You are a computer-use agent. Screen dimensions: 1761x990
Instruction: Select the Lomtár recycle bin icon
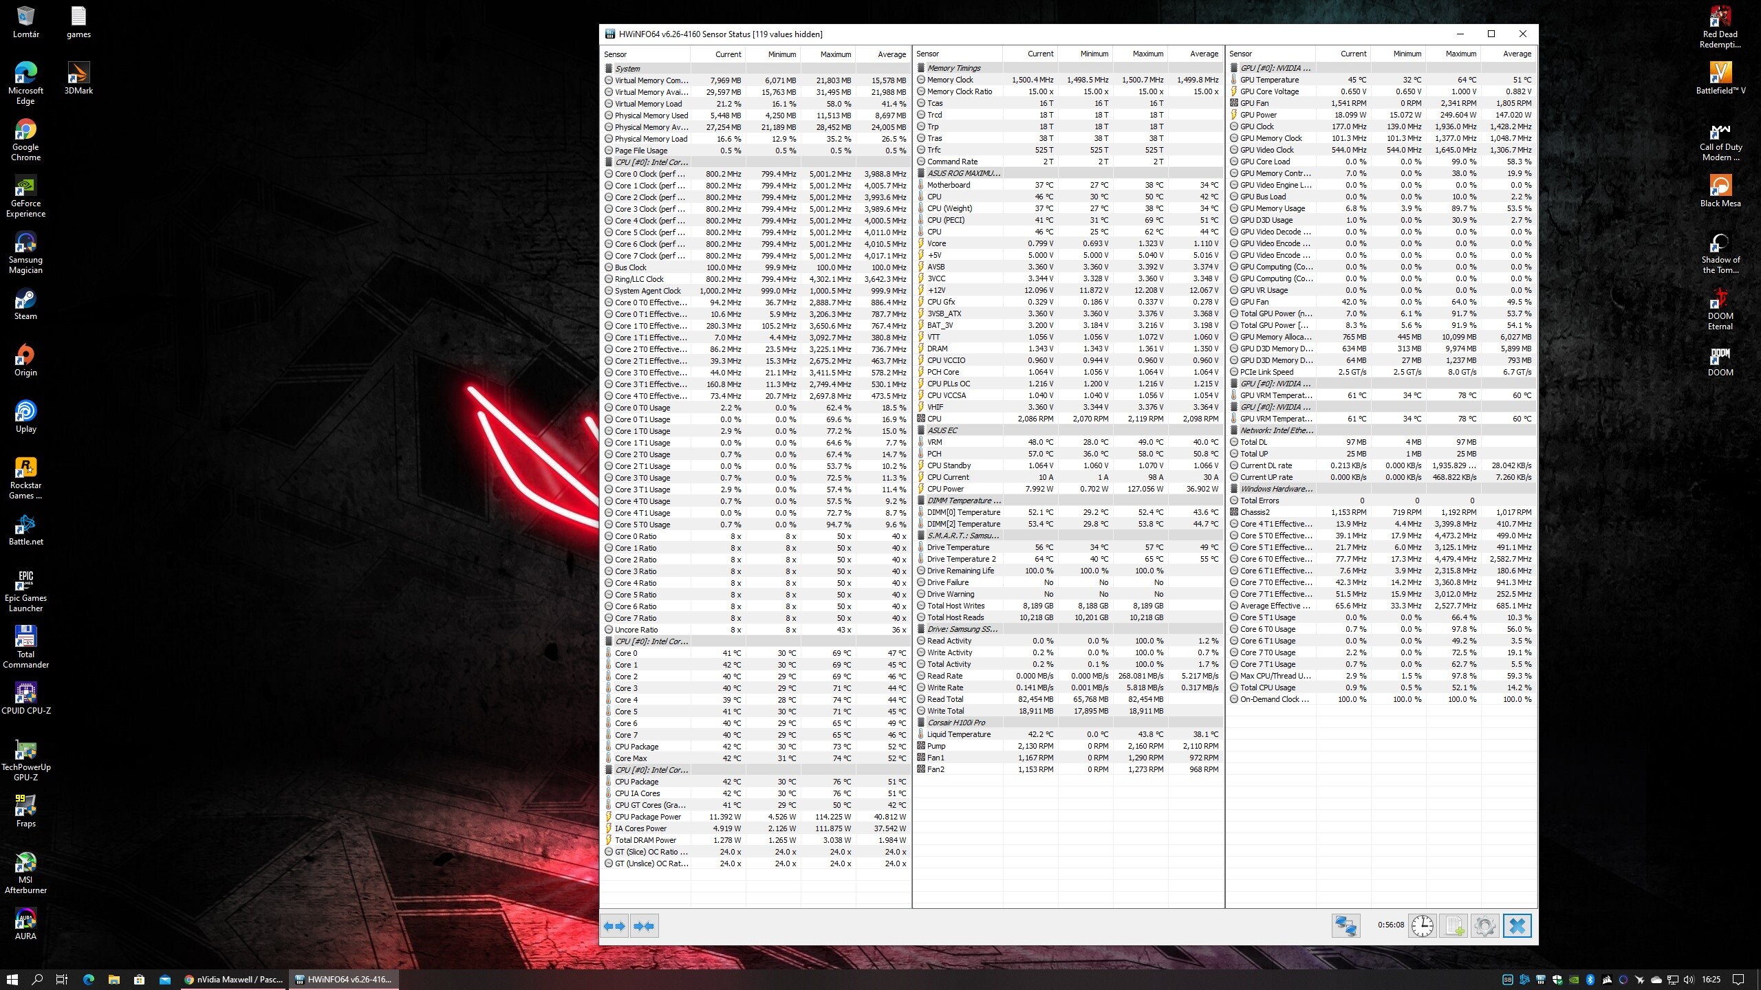coord(25,23)
